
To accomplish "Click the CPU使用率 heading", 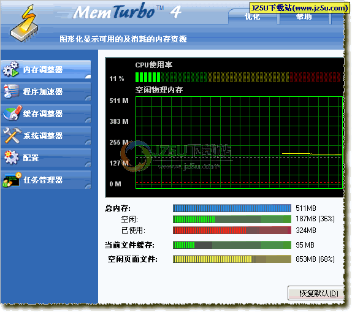I will click(x=154, y=65).
